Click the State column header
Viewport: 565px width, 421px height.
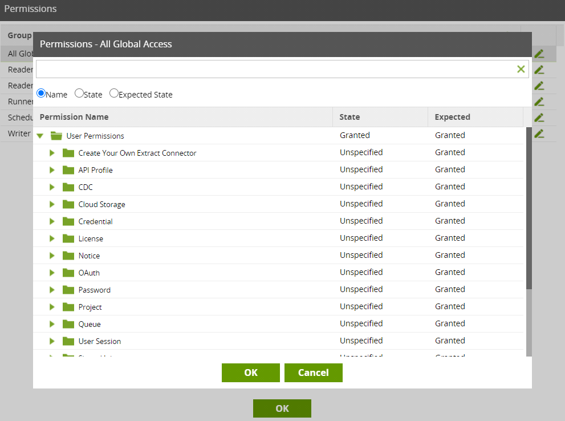click(x=380, y=117)
